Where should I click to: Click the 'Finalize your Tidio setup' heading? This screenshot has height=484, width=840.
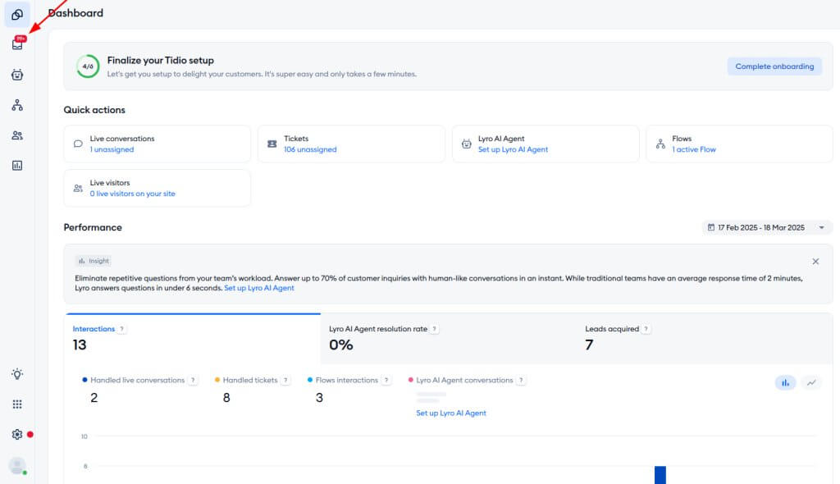click(160, 61)
